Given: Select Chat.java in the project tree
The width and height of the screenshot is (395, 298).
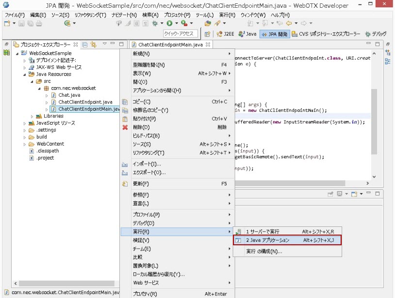Looking at the screenshot, I should tap(69, 95).
